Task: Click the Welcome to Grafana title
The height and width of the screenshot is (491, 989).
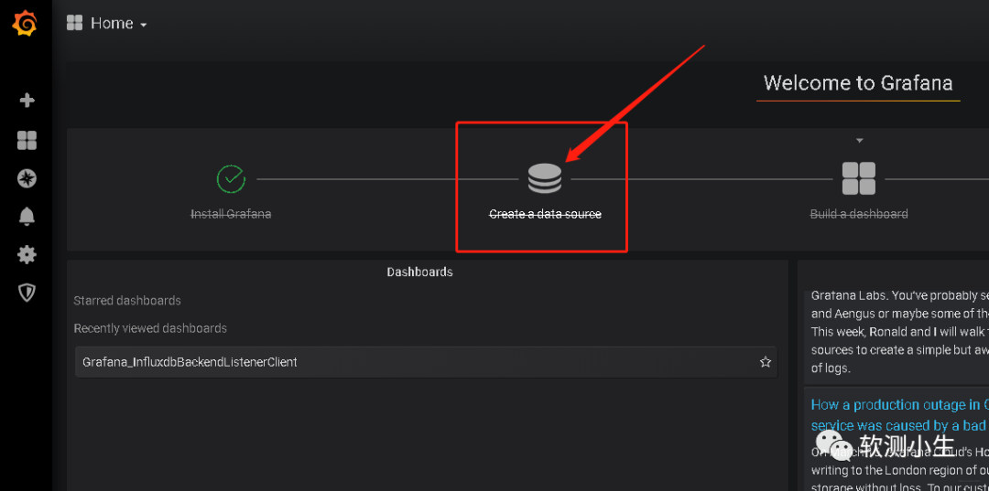Action: (858, 83)
